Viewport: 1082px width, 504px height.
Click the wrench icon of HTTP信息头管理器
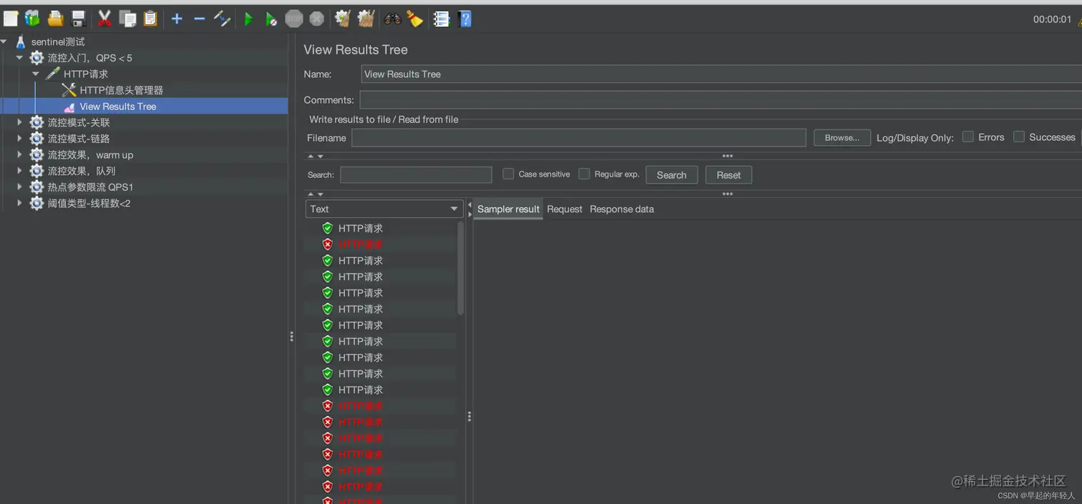click(x=69, y=90)
